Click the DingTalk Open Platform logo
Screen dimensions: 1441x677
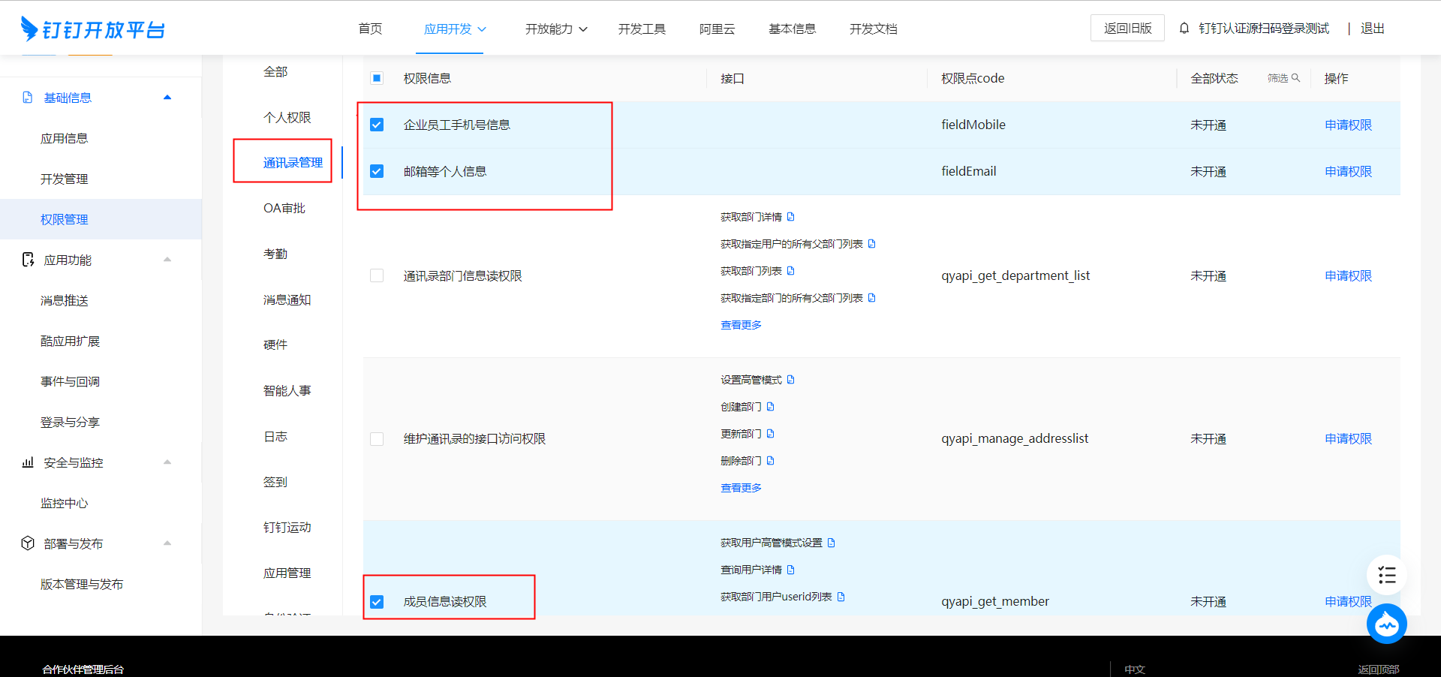tap(92, 29)
